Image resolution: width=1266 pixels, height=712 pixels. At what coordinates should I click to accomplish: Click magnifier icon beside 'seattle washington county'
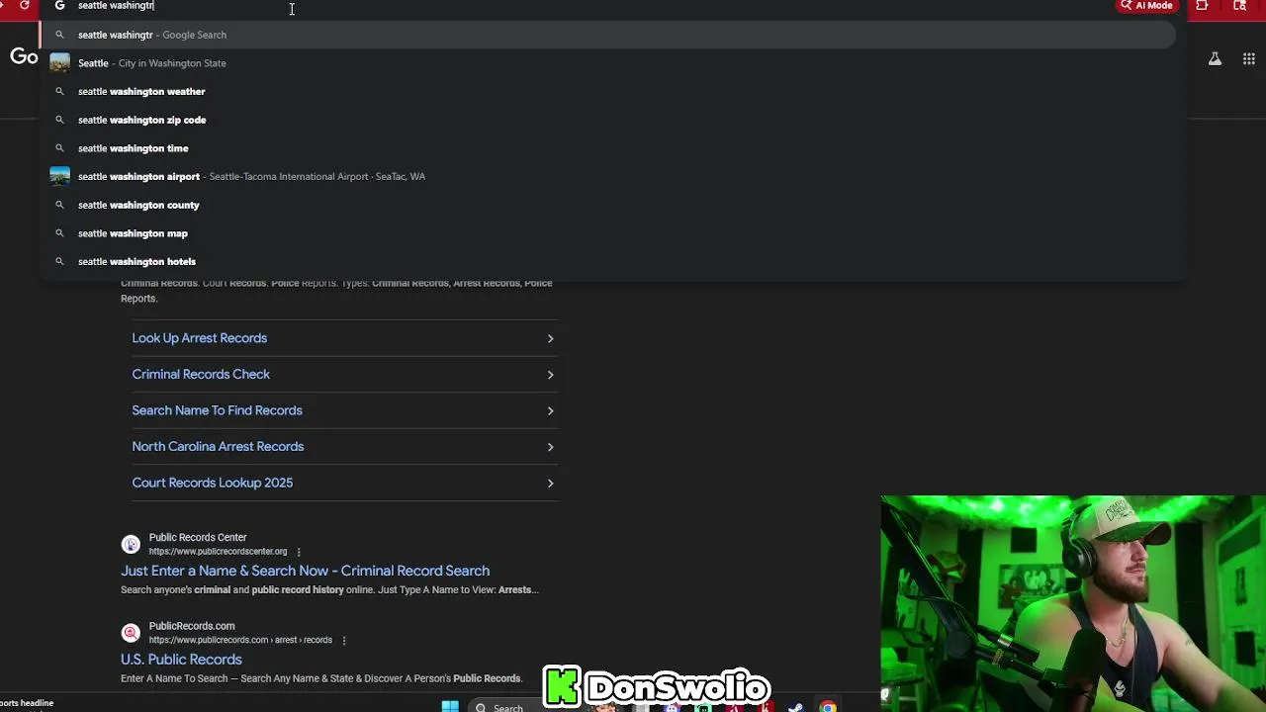point(59,205)
